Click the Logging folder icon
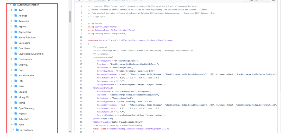 pyautogui.click(x=16, y=92)
